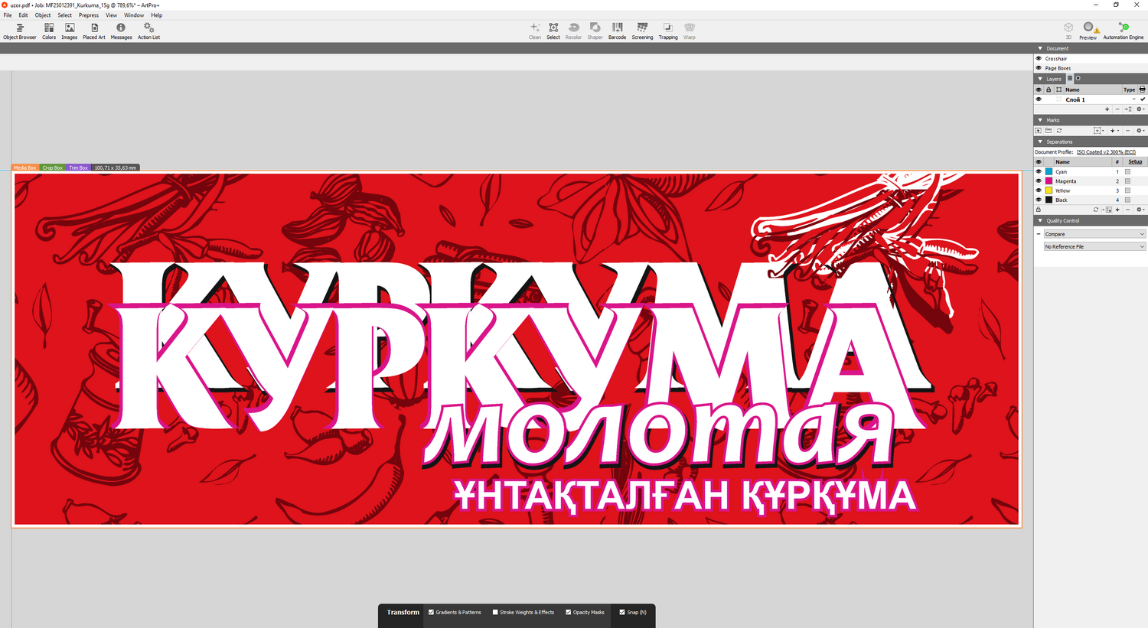Screen dimensions: 1148x628
Task: Choose the Warp tool
Action: point(690,31)
